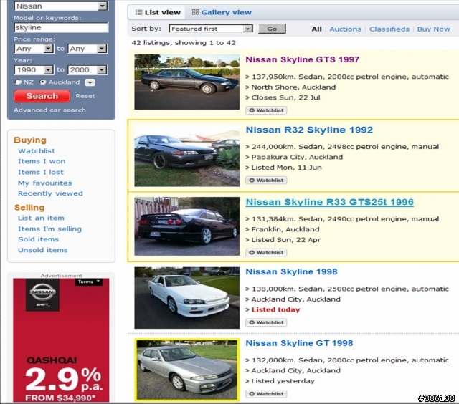Add Skyline GTS 1997 to Watchlist
459x404 pixels.
266,110
